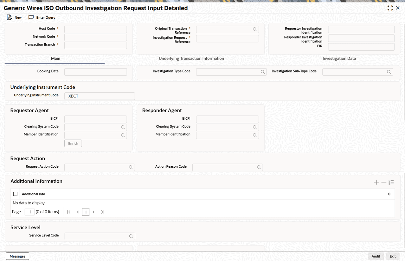Click the Audit button
Viewport: 405px width, 261px height.
(x=376, y=256)
